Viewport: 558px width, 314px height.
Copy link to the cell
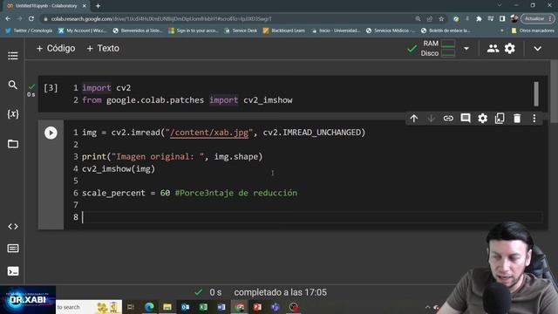[448, 119]
